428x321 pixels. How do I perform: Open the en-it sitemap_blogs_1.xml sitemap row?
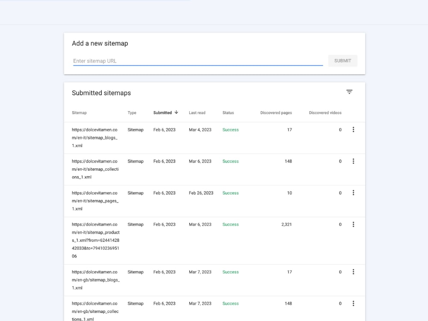tap(214, 138)
